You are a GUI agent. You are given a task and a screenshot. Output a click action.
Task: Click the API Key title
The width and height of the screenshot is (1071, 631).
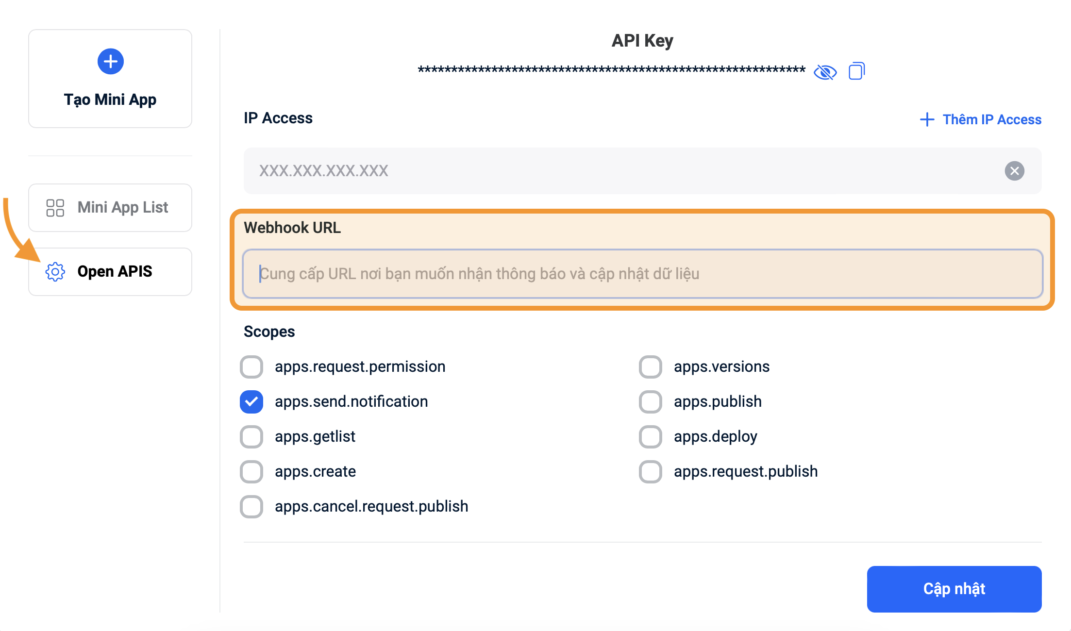coord(642,41)
